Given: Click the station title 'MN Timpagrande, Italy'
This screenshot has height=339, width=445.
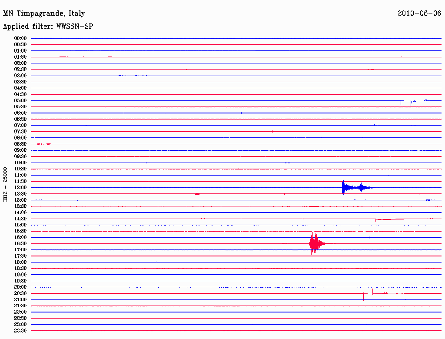Looking at the screenshot, I should coord(44,13).
